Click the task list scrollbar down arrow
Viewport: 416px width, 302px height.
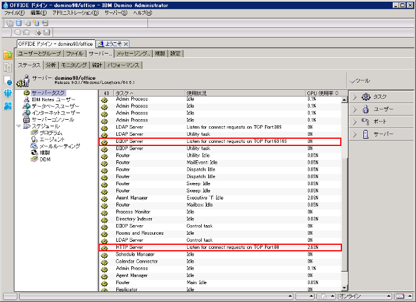click(x=344, y=288)
